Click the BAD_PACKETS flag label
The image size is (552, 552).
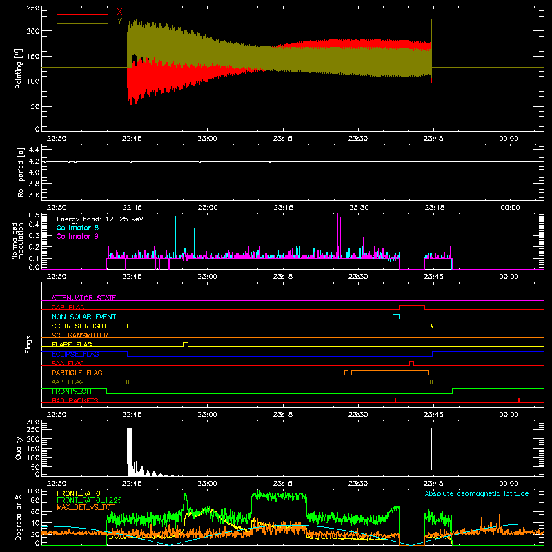click(x=75, y=400)
